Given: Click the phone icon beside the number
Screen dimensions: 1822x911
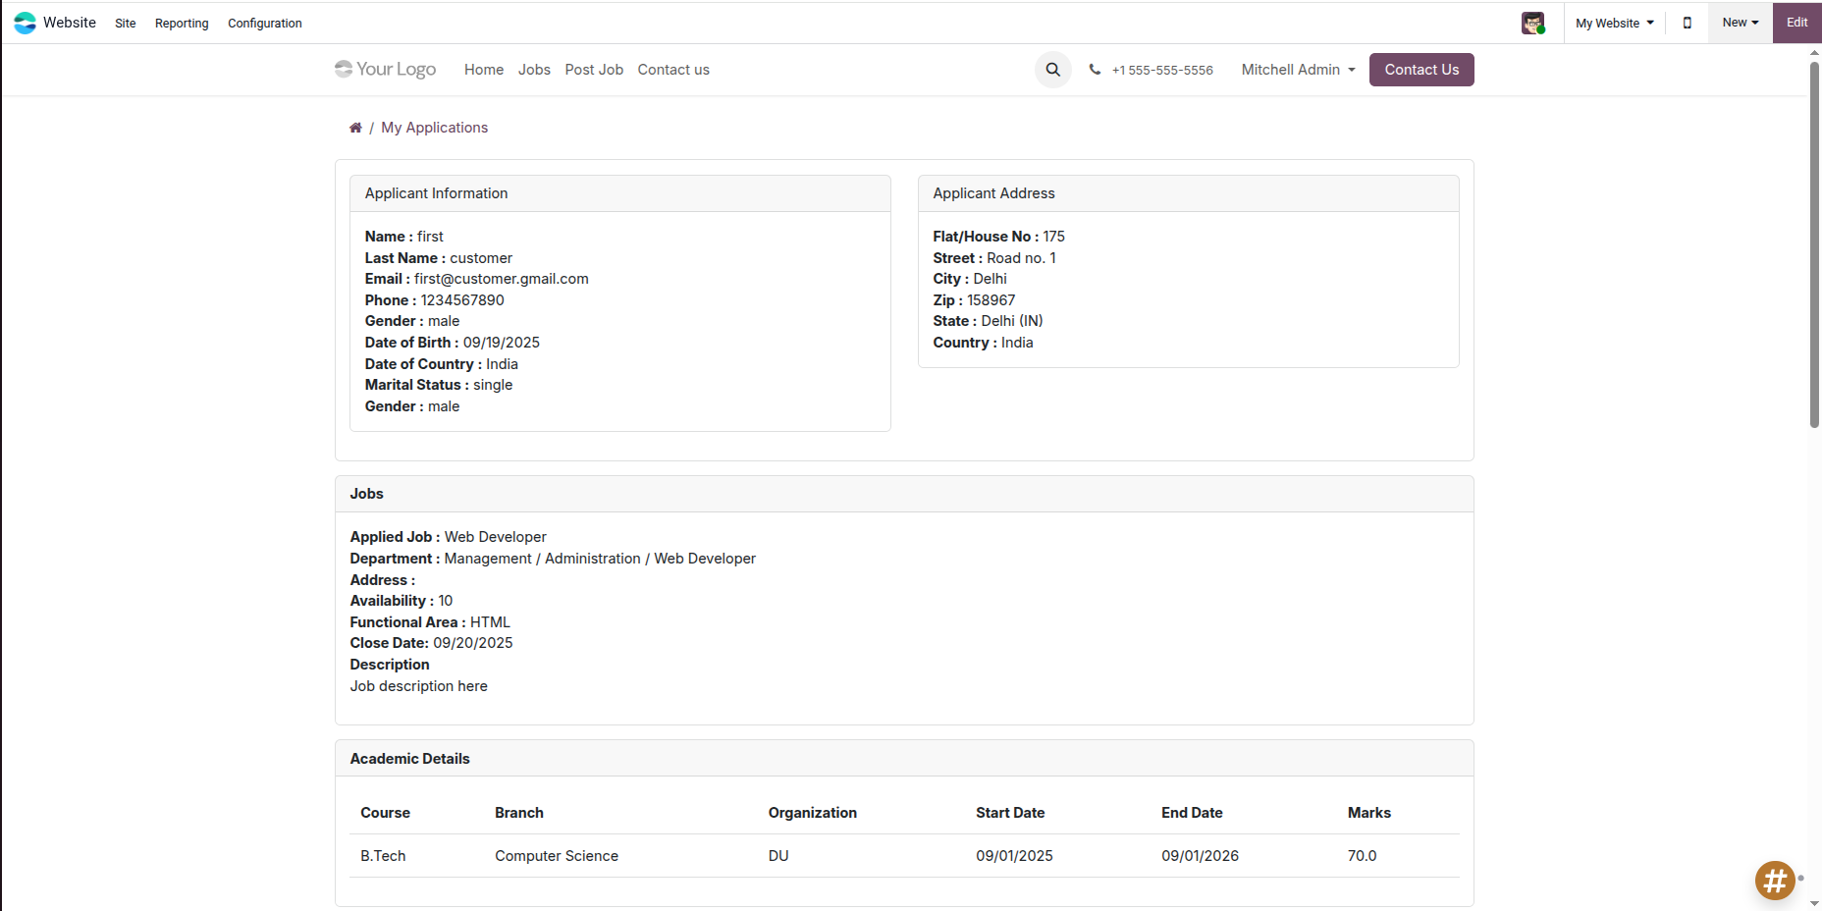Looking at the screenshot, I should point(1095,70).
